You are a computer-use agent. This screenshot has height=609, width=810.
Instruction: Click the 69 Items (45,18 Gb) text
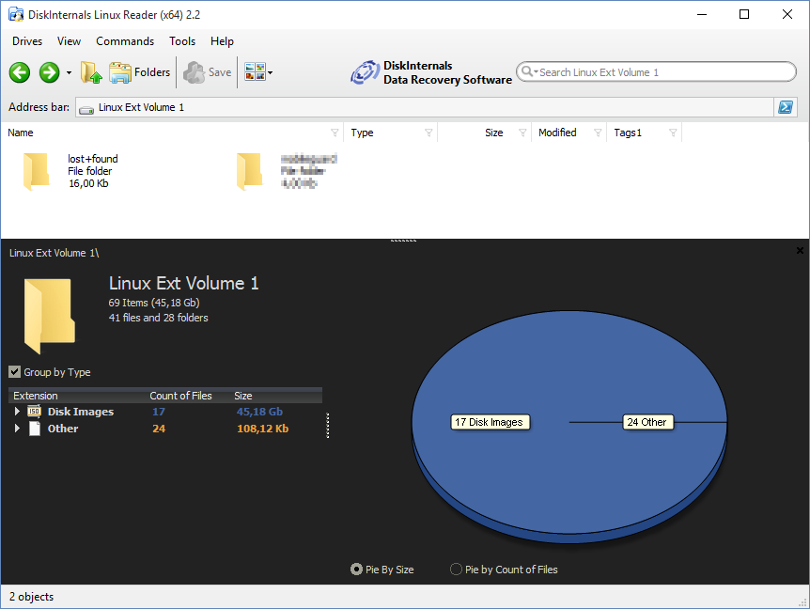[x=154, y=303]
